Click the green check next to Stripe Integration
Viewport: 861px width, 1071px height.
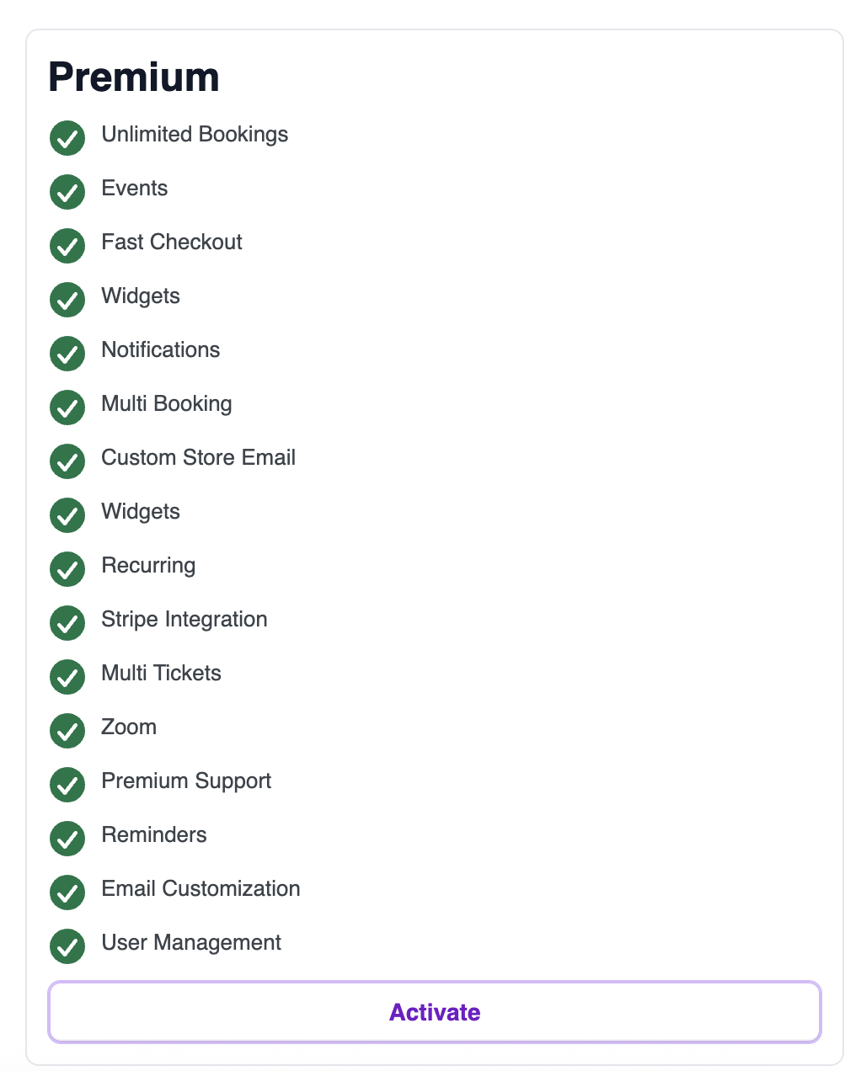67,623
